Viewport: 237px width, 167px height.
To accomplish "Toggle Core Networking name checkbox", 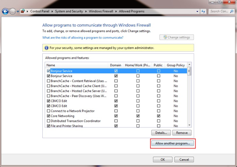I will [48, 116].
